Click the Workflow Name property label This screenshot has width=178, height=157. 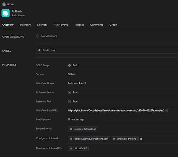click(45, 83)
